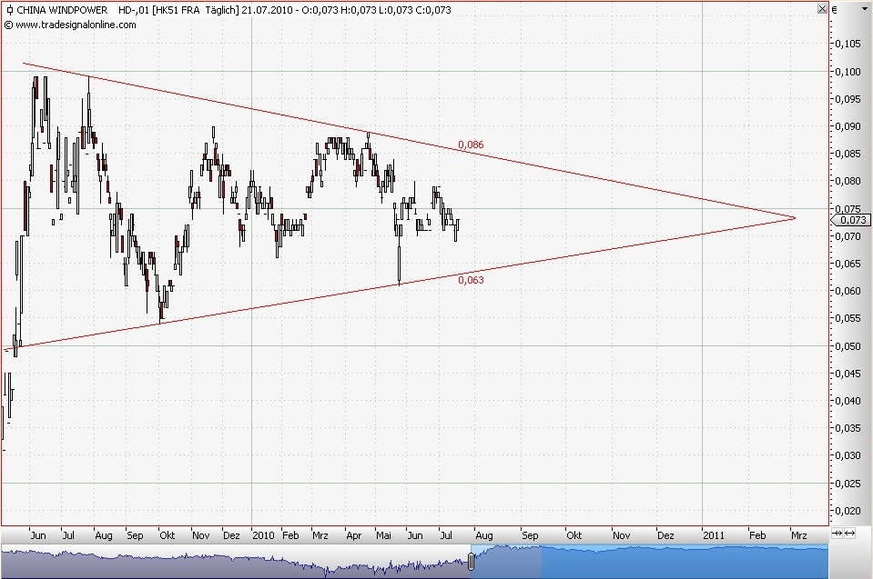Viewport: 873px width, 579px height.
Task: Select the 2011 label on time axis
Action: (x=715, y=536)
